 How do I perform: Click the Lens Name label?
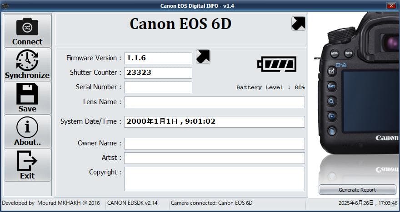(102, 102)
